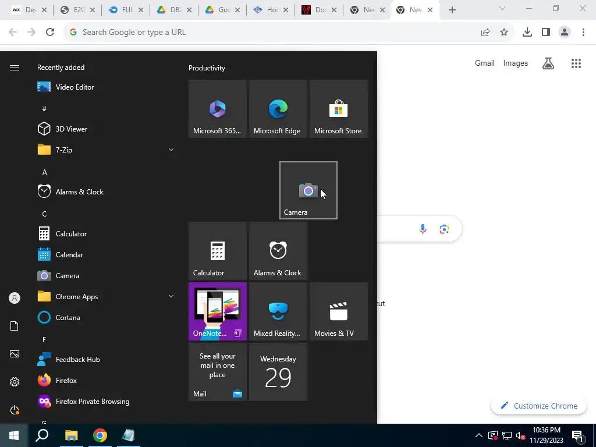Viewport: 596px width, 447px height.
Task: Click the muted volume tray icon
Action: pos(520,435)
